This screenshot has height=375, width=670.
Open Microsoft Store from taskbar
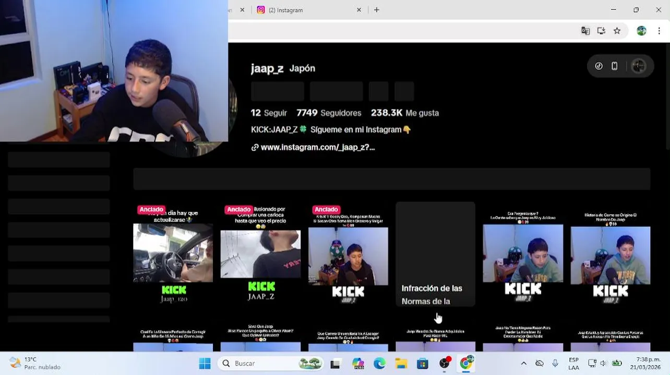pos(422,364)
